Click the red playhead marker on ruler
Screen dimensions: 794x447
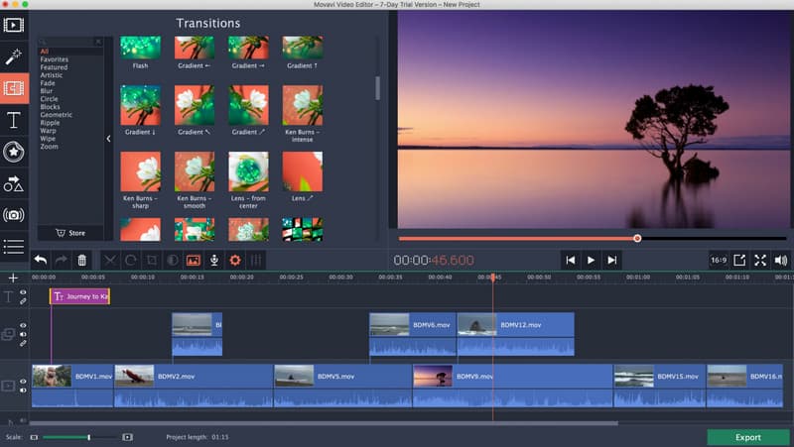point(492,278)
